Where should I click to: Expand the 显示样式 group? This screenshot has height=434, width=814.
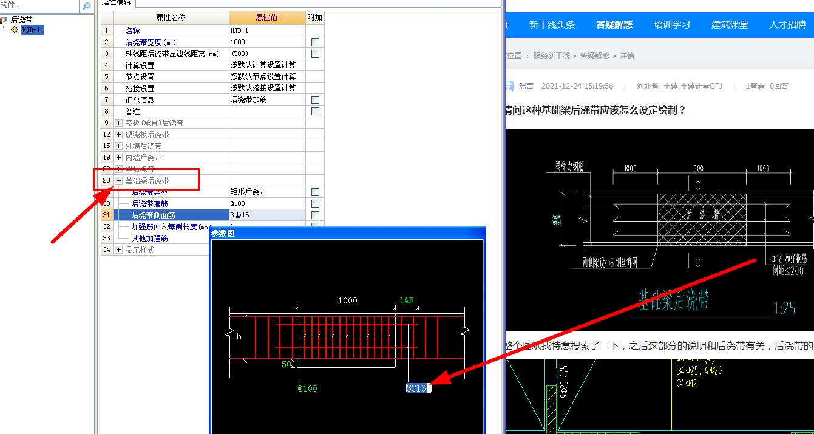(119, 250)
